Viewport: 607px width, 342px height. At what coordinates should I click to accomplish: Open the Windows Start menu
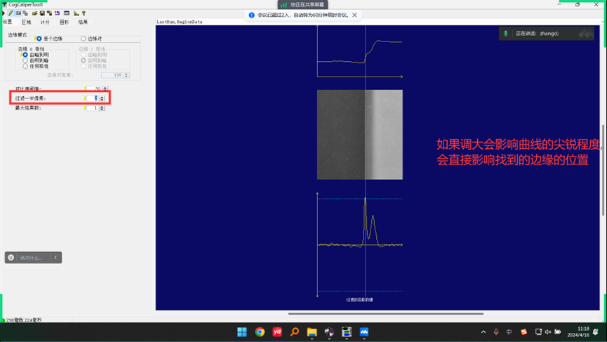[x=242, y=332]
